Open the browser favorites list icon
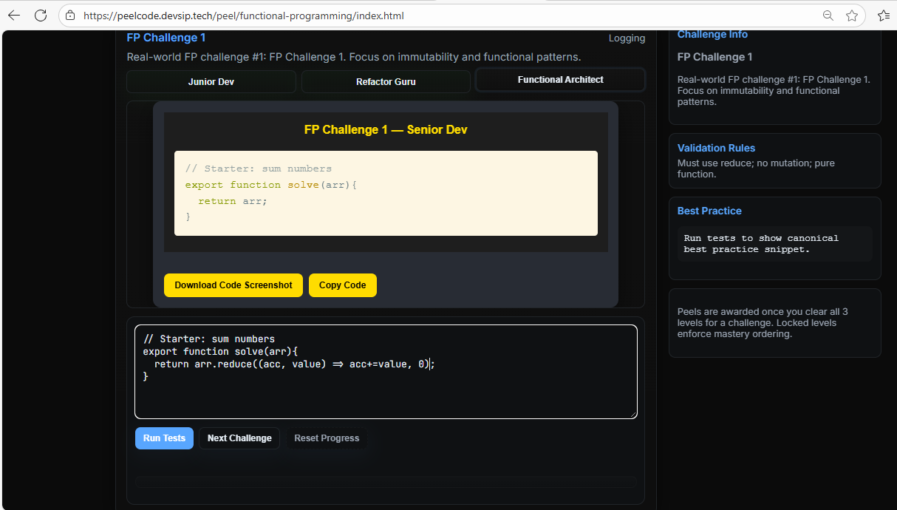 (x=884, y=14)
